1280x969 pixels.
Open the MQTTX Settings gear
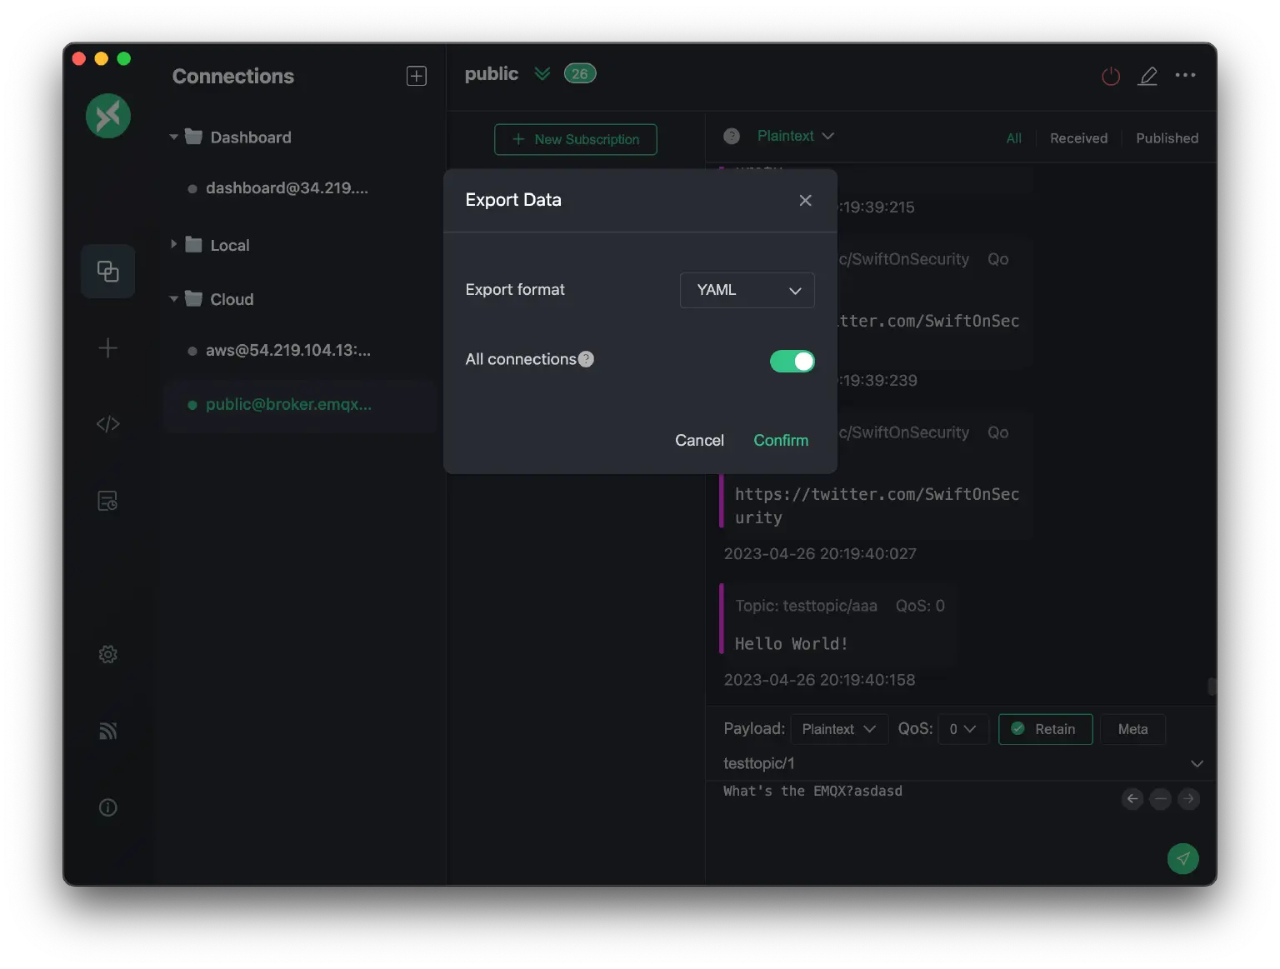tap(107, 654)
